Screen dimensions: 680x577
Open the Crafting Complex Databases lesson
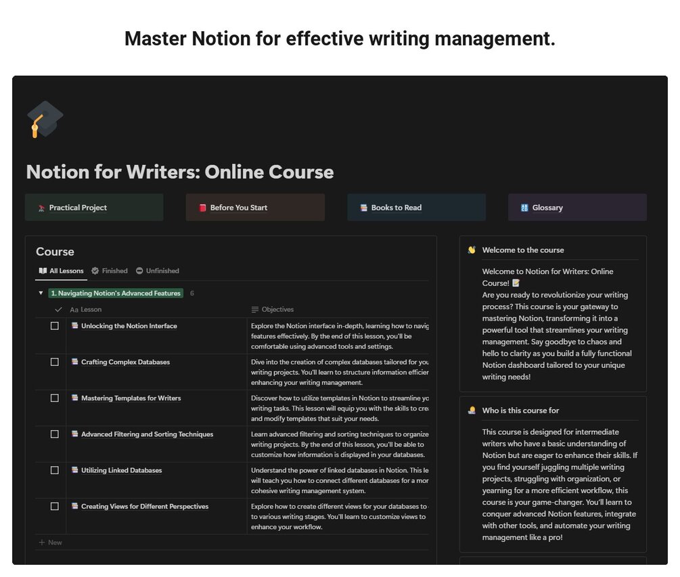click(125, 361)
